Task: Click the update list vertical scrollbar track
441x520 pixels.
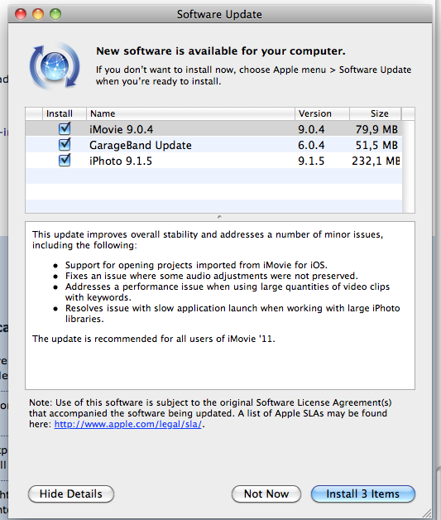Action: tap(408, 166)
